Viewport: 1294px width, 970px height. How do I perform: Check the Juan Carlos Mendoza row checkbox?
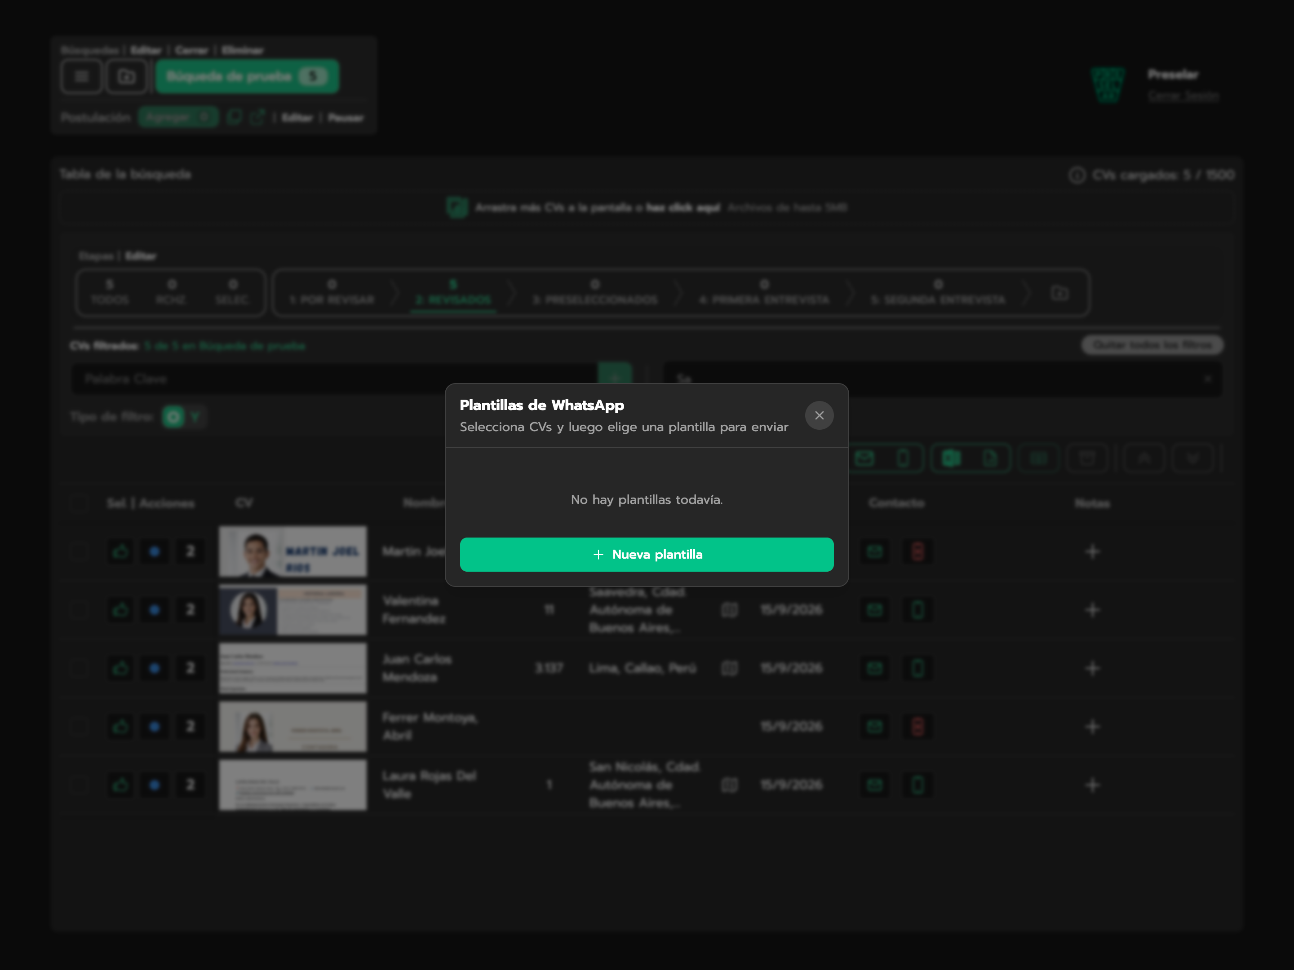coord(78,668)
